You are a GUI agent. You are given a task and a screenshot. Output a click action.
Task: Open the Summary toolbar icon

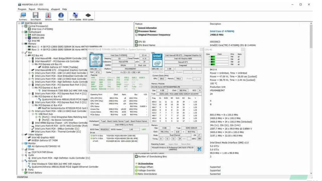(x=23, y=15)
